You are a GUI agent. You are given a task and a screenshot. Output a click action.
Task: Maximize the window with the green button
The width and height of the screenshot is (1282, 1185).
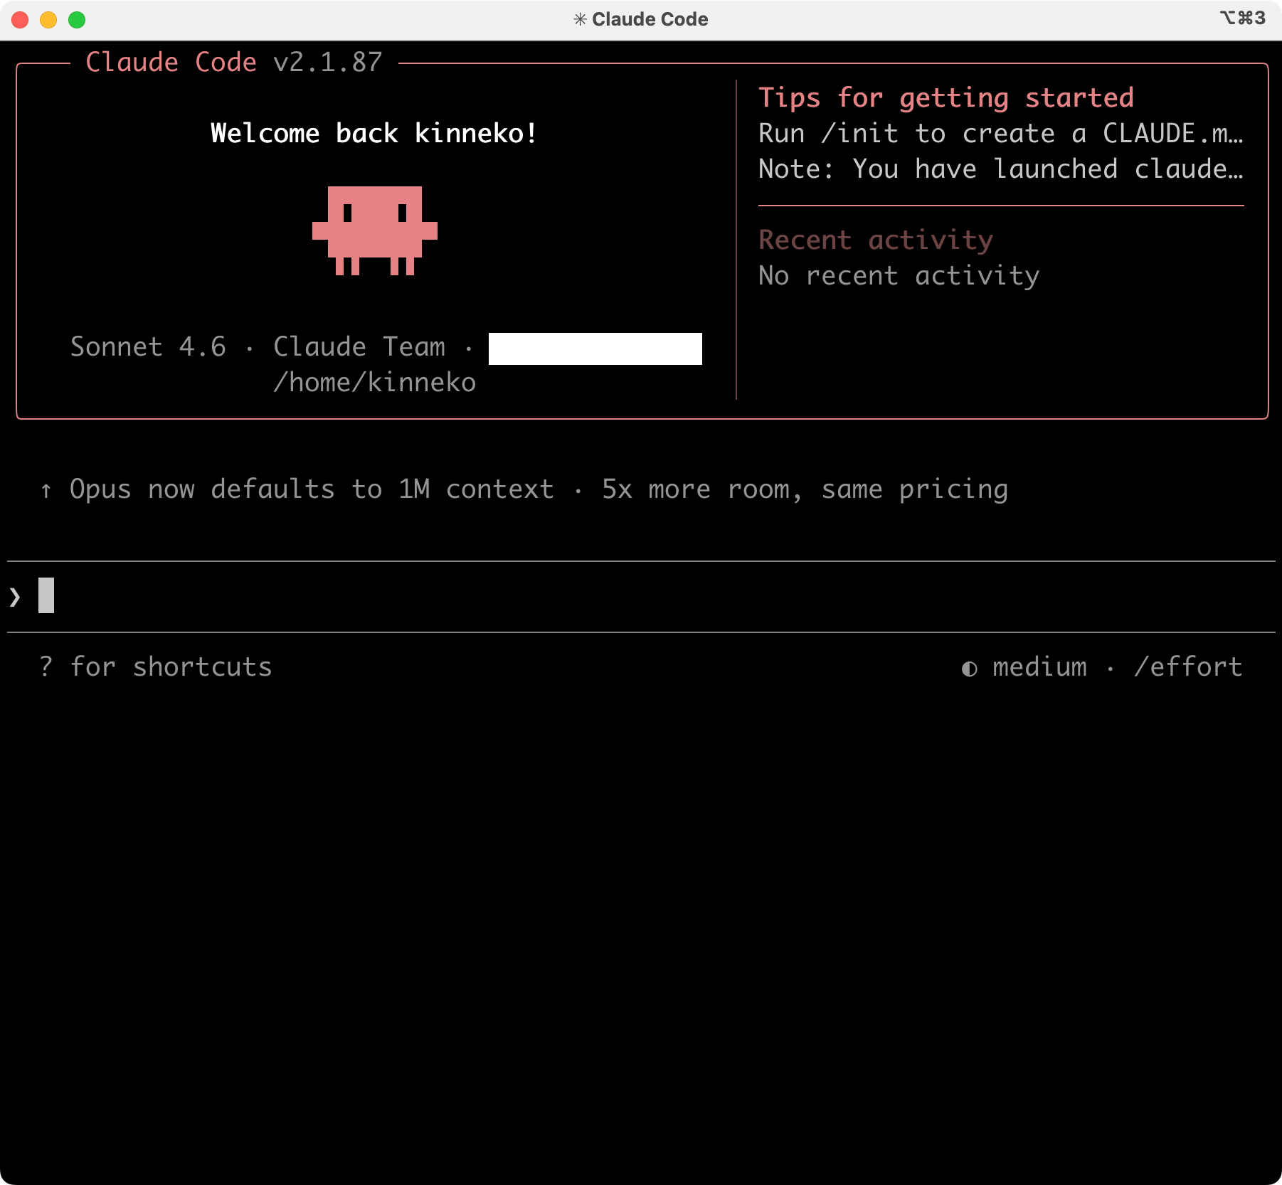[x=77, y=20]
